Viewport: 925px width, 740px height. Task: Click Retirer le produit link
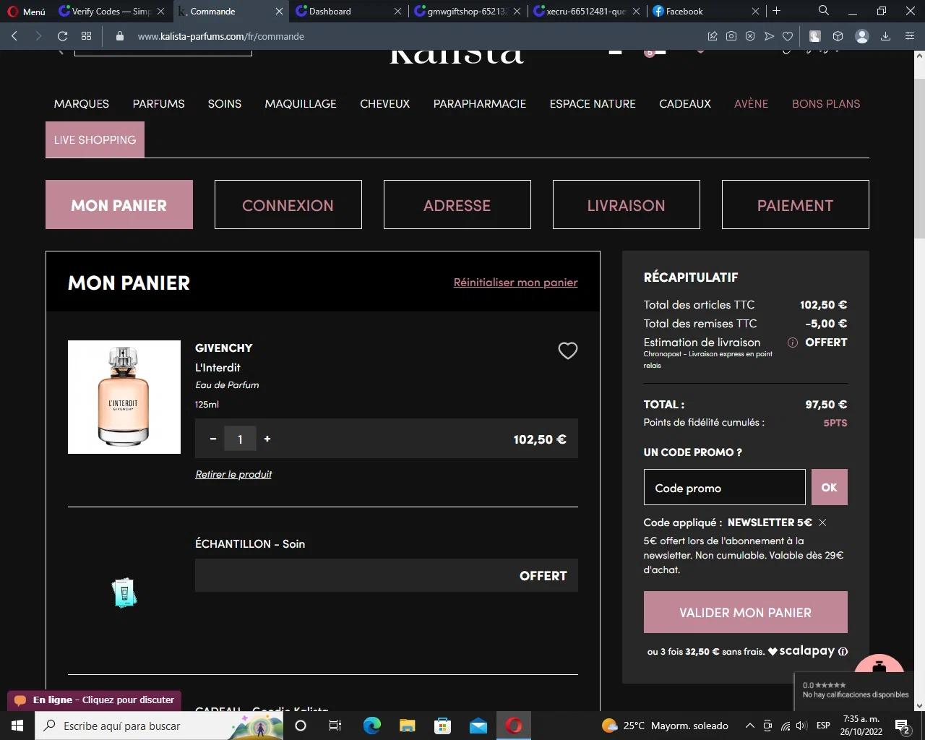(233, 474)
